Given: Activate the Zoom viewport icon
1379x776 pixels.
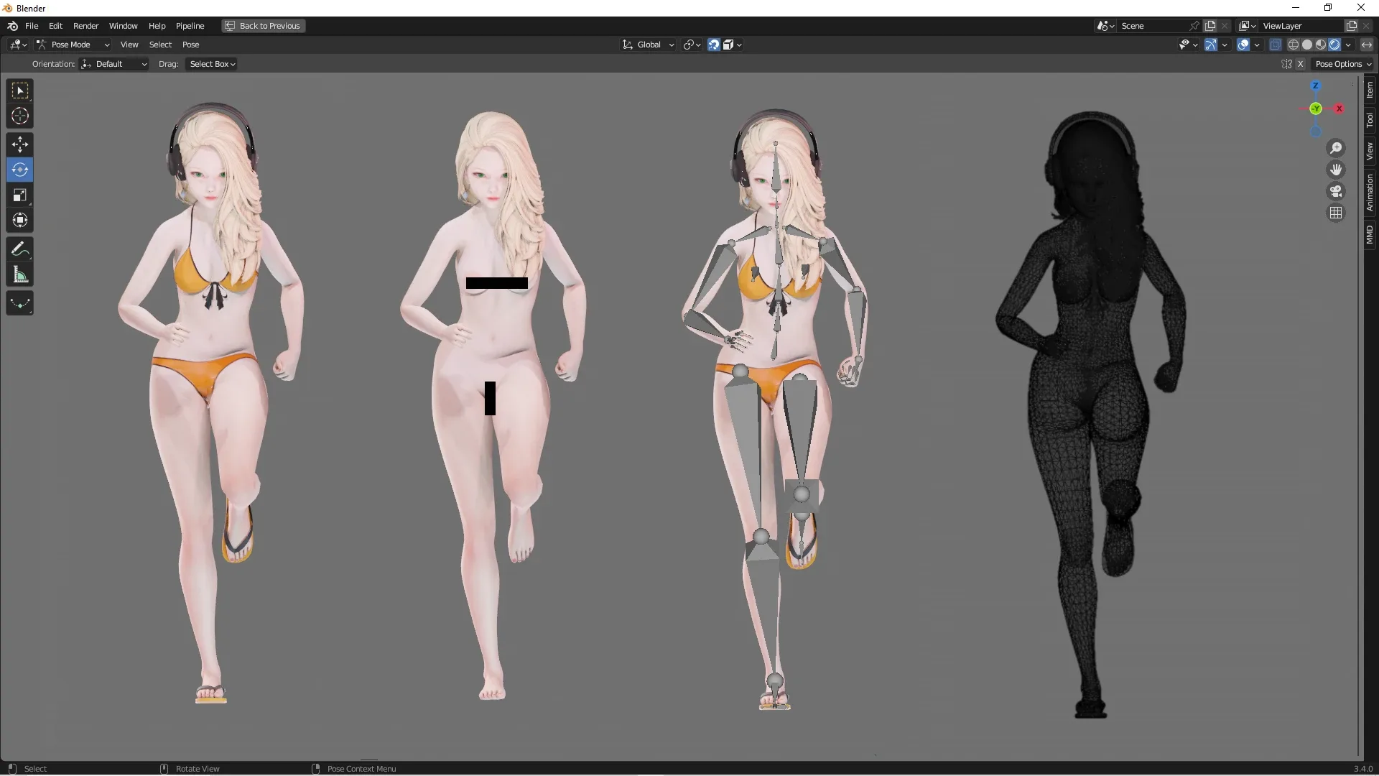Looking at the screenshot, I should pyautogui.click(x=1335, y=147).
